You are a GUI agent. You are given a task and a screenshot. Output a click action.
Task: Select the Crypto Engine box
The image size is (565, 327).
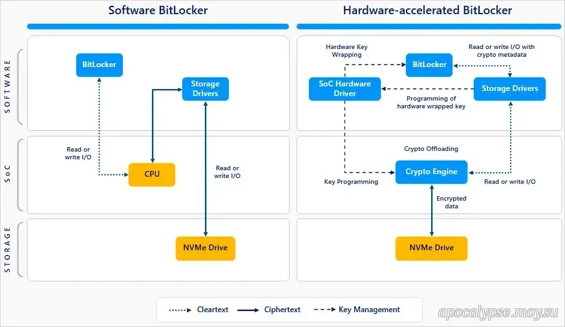431,172
